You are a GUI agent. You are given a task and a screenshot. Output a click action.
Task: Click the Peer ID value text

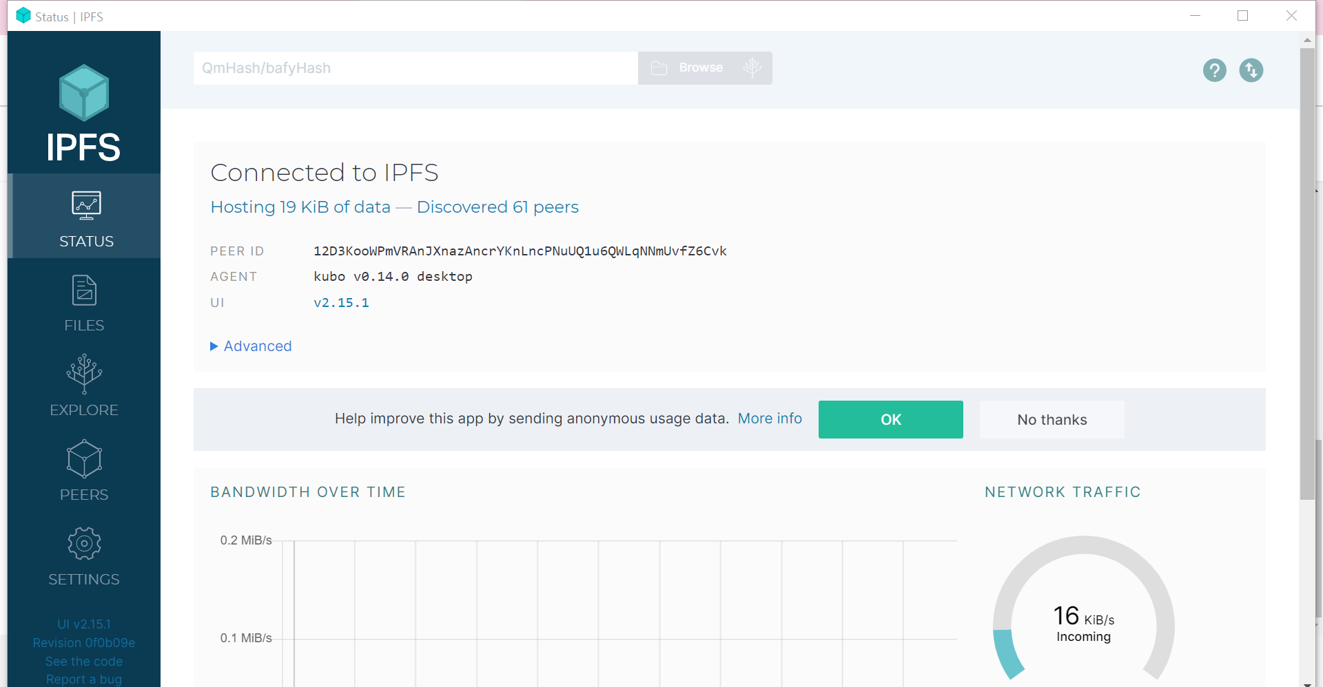[x=520, y=251]
